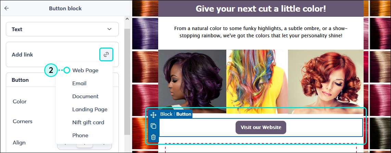Click the move block handle icon
Screen dimensions: 391x153
(153, 115)
